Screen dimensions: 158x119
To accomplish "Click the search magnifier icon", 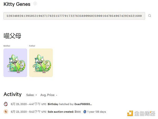I will coord(150,16).
